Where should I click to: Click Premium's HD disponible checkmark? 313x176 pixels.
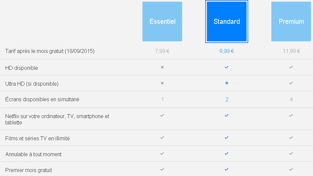click(x=291, y=67)
